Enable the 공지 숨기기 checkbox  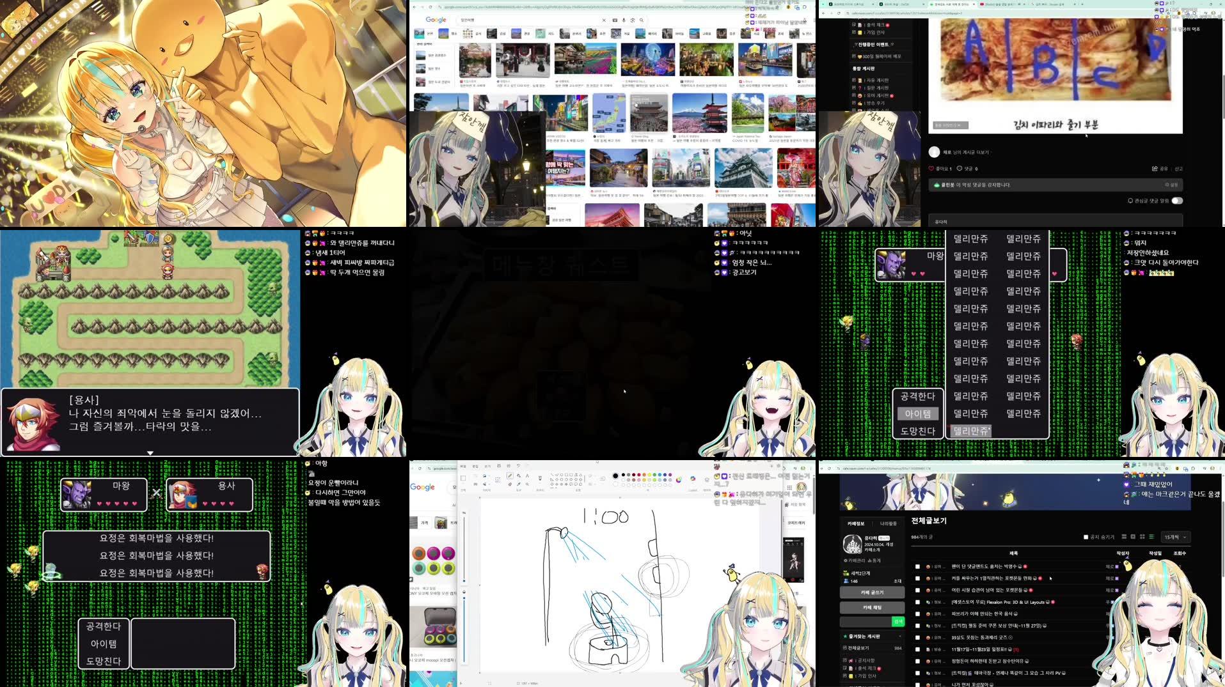1086,537
